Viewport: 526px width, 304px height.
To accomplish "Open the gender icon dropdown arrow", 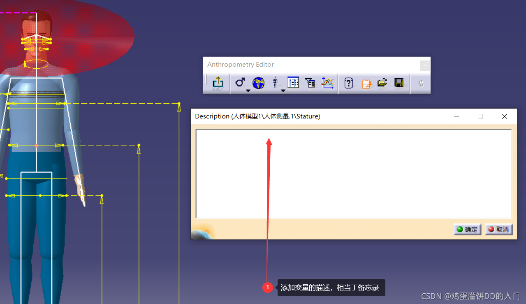I will 248,91.
